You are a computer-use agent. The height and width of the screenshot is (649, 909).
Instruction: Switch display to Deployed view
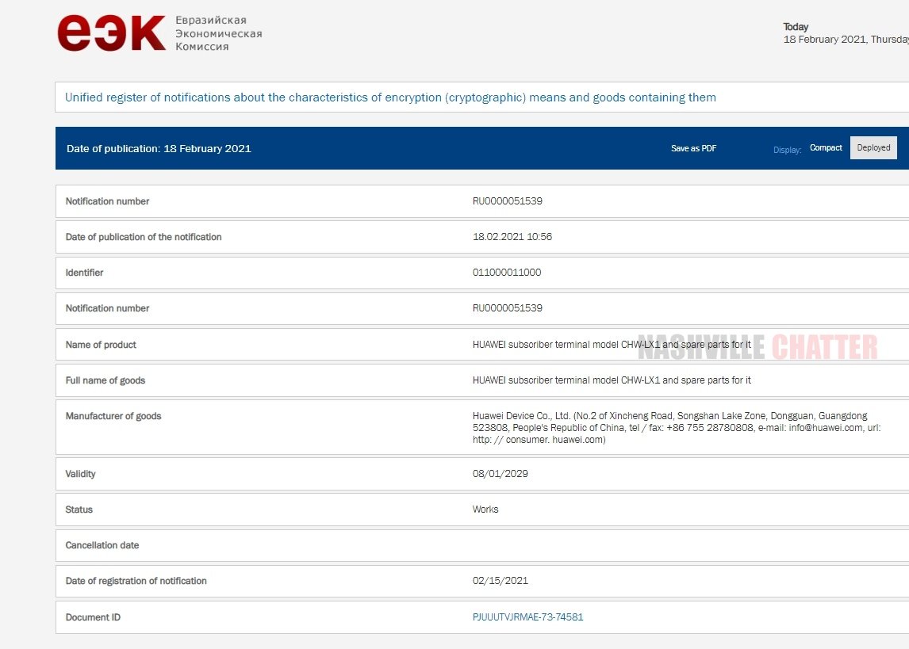[x=873, y=148]
